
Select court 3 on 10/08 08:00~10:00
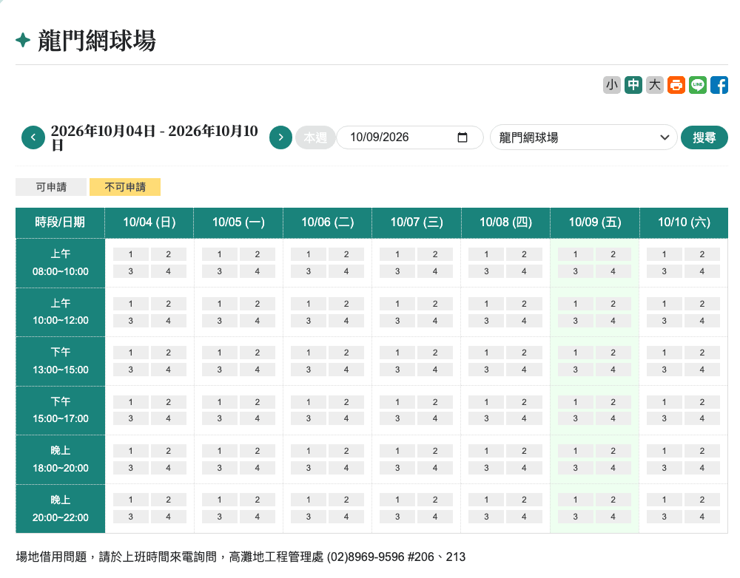point(486,271)
